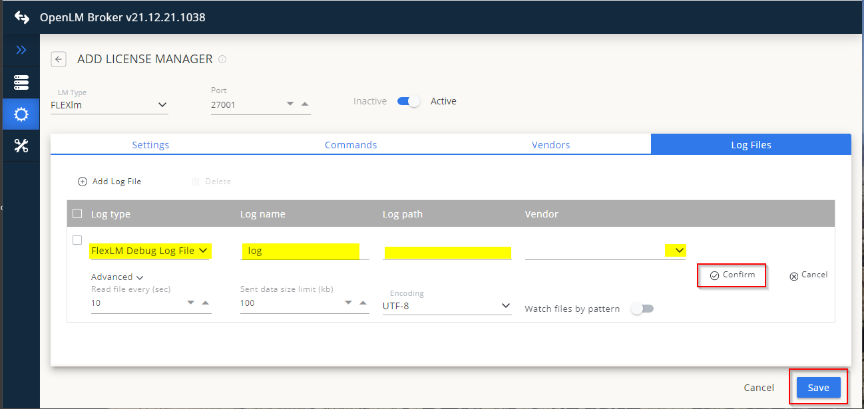This screenshot has height=409, width=864.
Task: Switch to the Settings tab
Action: [150, 144]
